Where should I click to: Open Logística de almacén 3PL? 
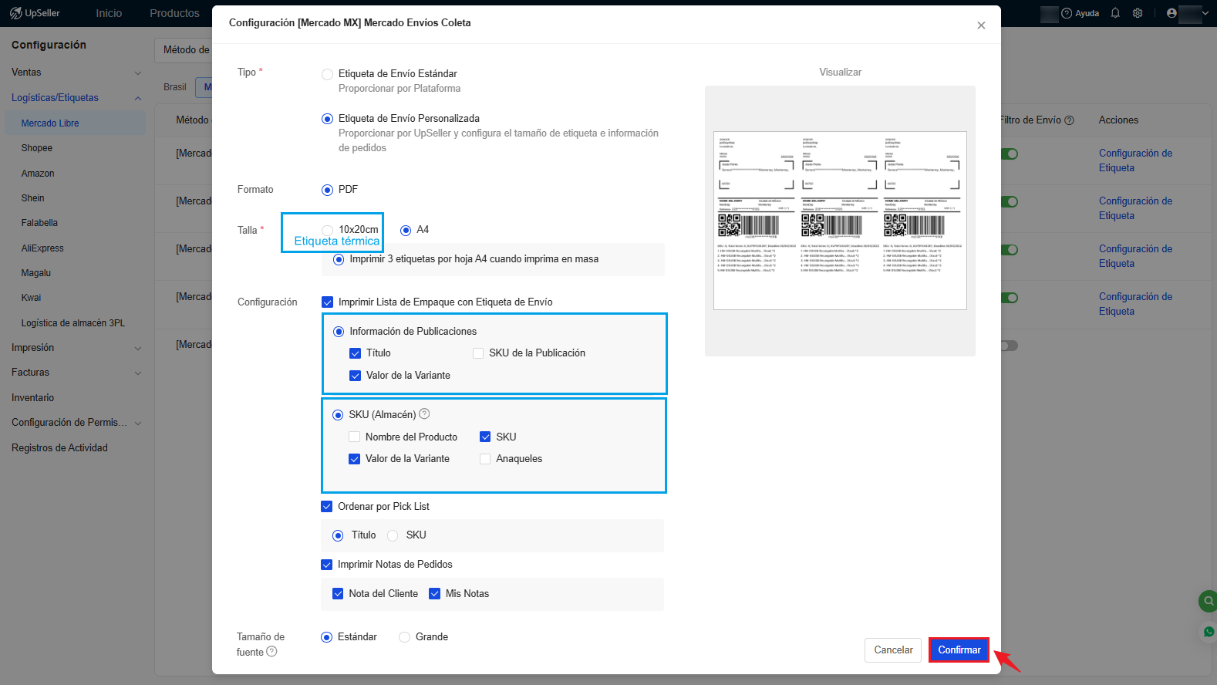pos(72,323)
